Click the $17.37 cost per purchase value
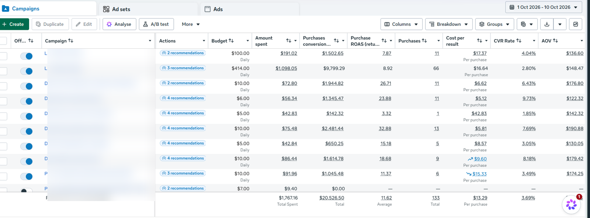The image size is (590, 218). (x=480, y=53)
